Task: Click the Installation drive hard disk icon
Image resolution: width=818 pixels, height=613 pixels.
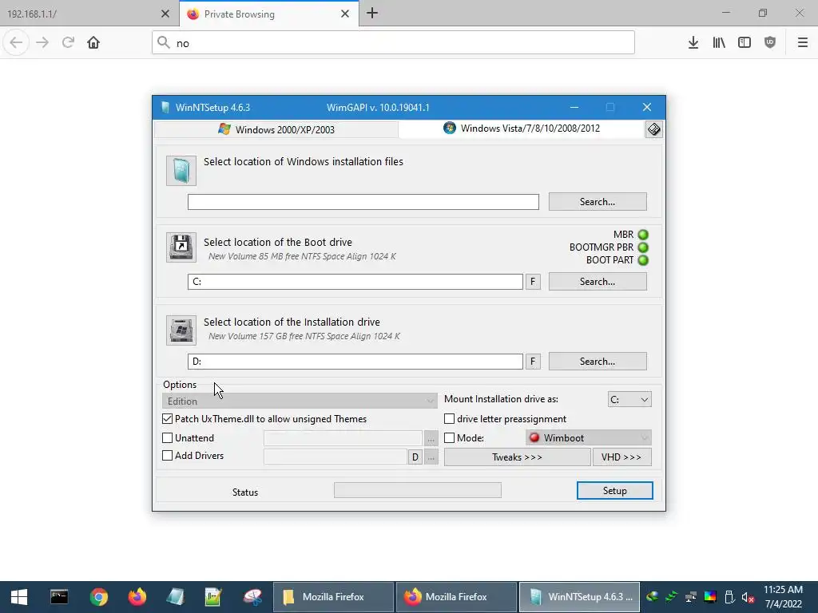Action: pyautogui.click(x=181, y=330)
